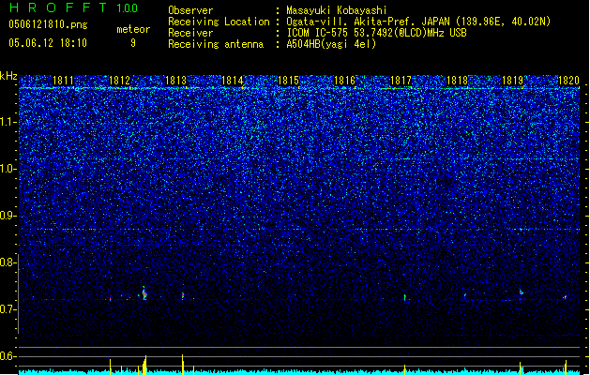
Task: Click the meteor echo near 1819
Action: pyautogui.click(x=522, y=292)
